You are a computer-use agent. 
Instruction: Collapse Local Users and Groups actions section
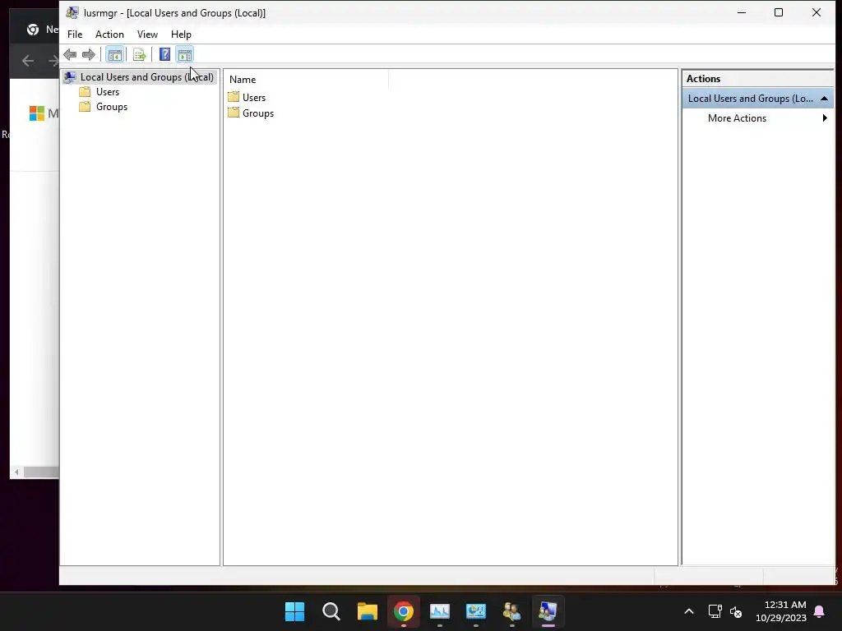coord(824,99)
